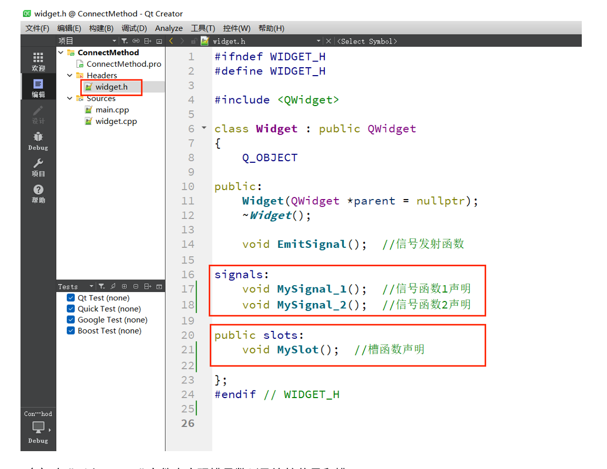Open the Design mode
Image resolution: width=607 pixels, height=469 pixels.
click(x=38, y=114)
